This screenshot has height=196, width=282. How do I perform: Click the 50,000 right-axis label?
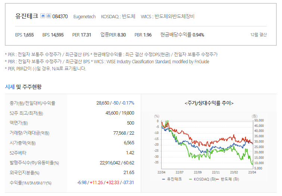[259, 121]
